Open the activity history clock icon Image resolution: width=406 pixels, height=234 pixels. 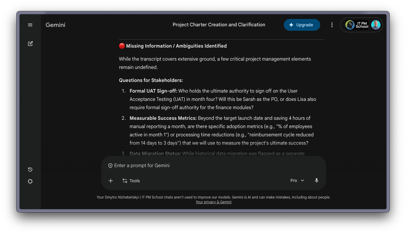[x=30, y=170]
